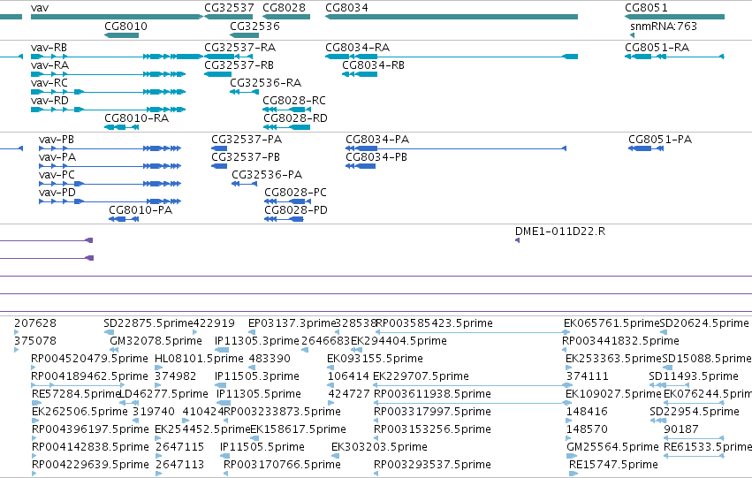Click the long CG8034 gene bar
The height and width of the screenshot is (478, 752).
pyautogui.click(x=452, y=17)
